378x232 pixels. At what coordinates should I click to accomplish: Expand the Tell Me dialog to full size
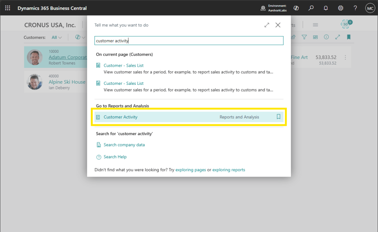267,25
